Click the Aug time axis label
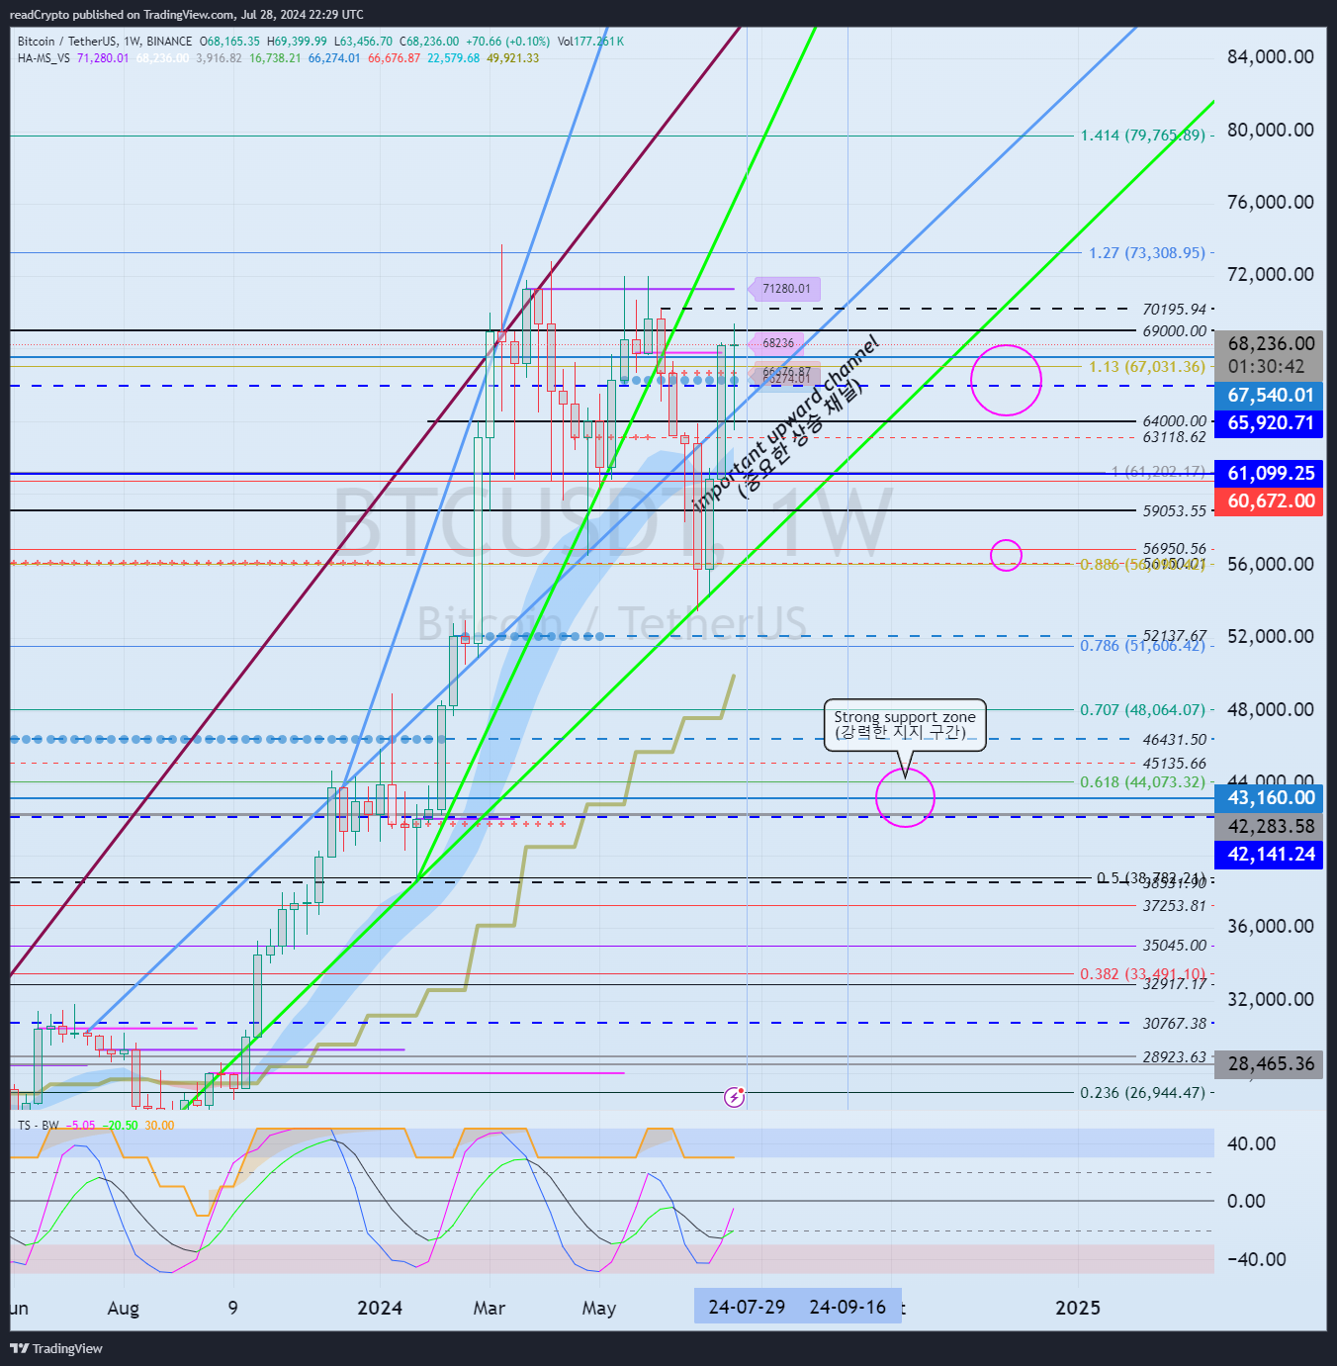 [124, 1308]
